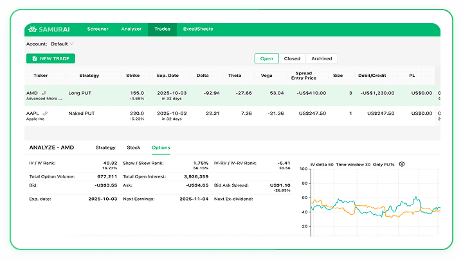Click the Vega column header
The height and width of the screenshot is (261, 463).
tap(267, 76)
